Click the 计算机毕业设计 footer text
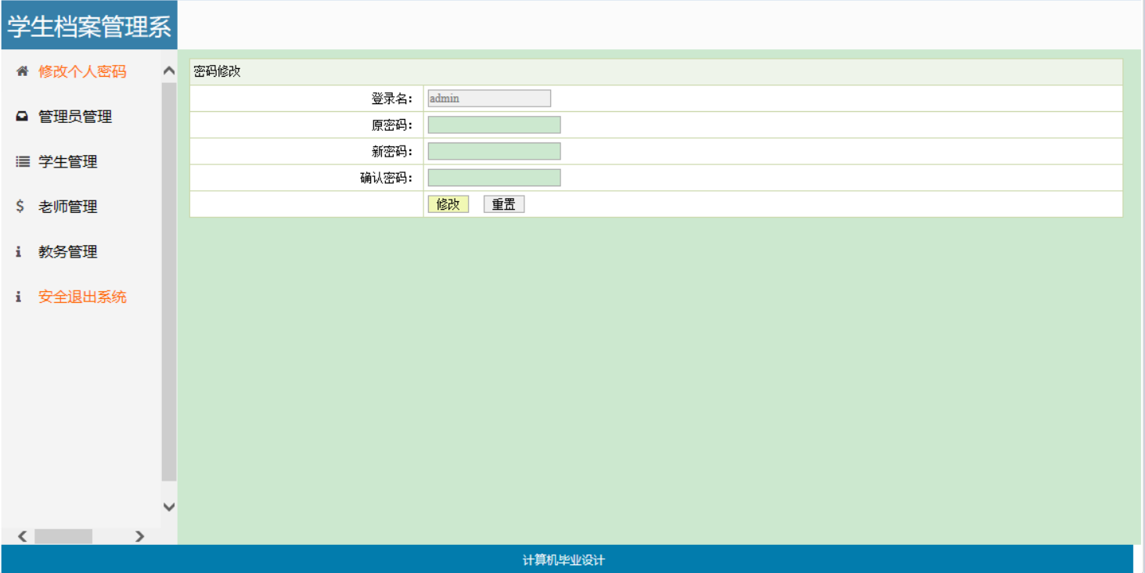Viewport: 1145px width, 573px height. pyautogui.click(x=563, y=560)
